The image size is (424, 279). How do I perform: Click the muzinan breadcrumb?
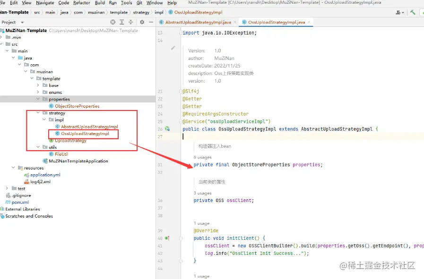click(96, 12)
